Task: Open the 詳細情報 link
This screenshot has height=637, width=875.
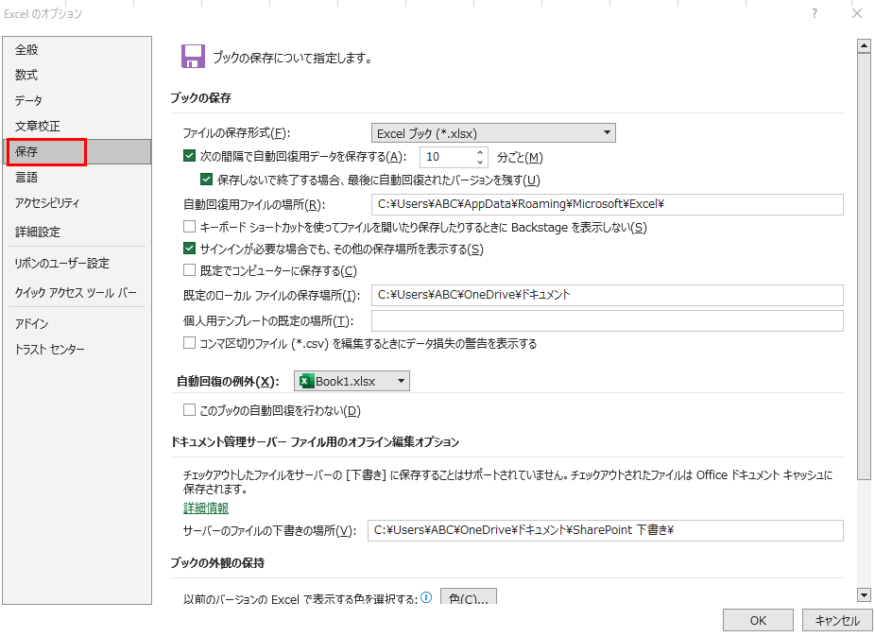Action: pos(206,508)
